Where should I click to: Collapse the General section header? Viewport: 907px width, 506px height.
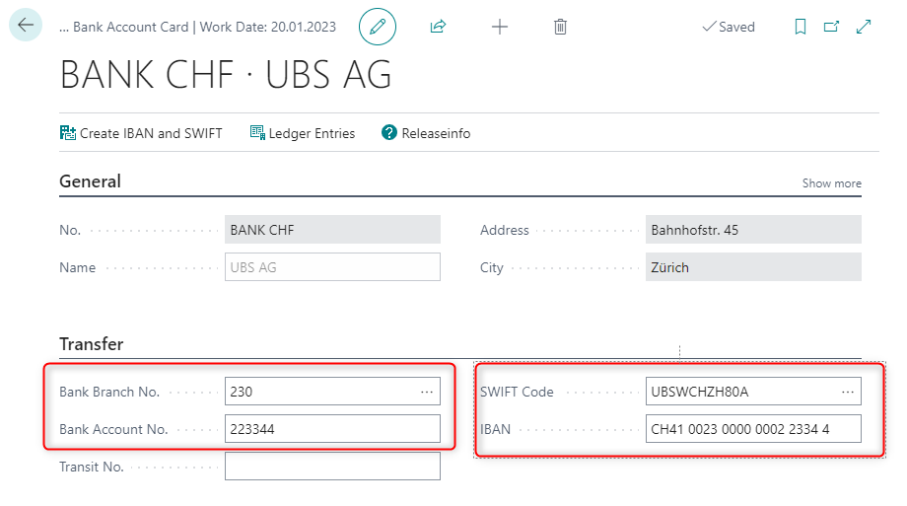91,181
